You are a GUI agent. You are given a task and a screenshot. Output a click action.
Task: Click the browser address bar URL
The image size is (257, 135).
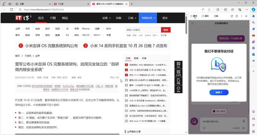click(x=44, y=10)
